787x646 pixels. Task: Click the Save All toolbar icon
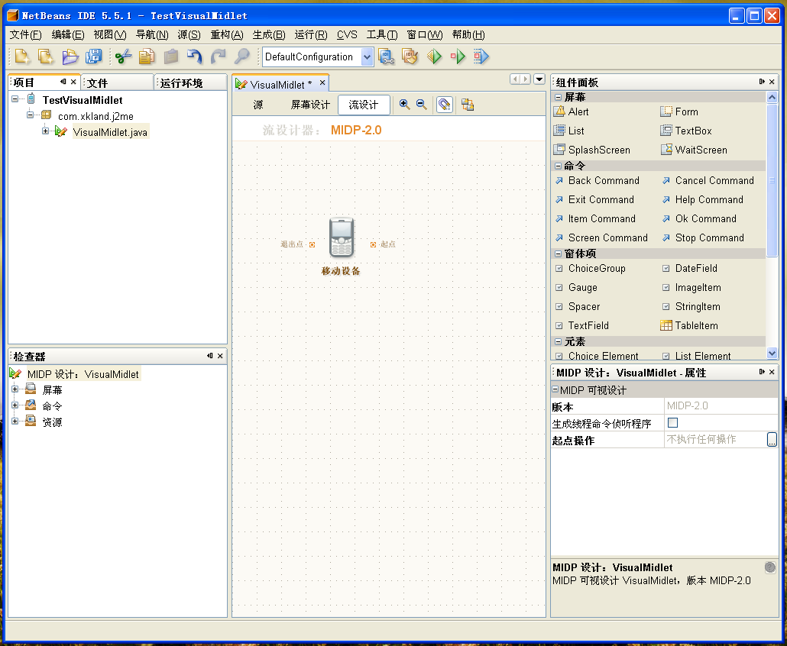point(93,57)
